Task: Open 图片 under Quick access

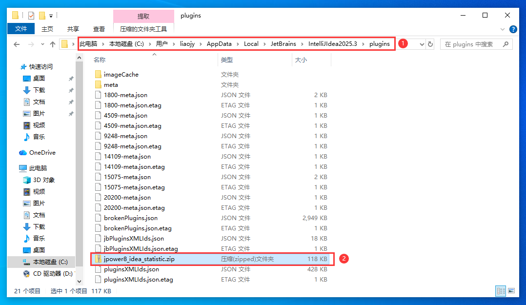Action: tap(39, 114)
